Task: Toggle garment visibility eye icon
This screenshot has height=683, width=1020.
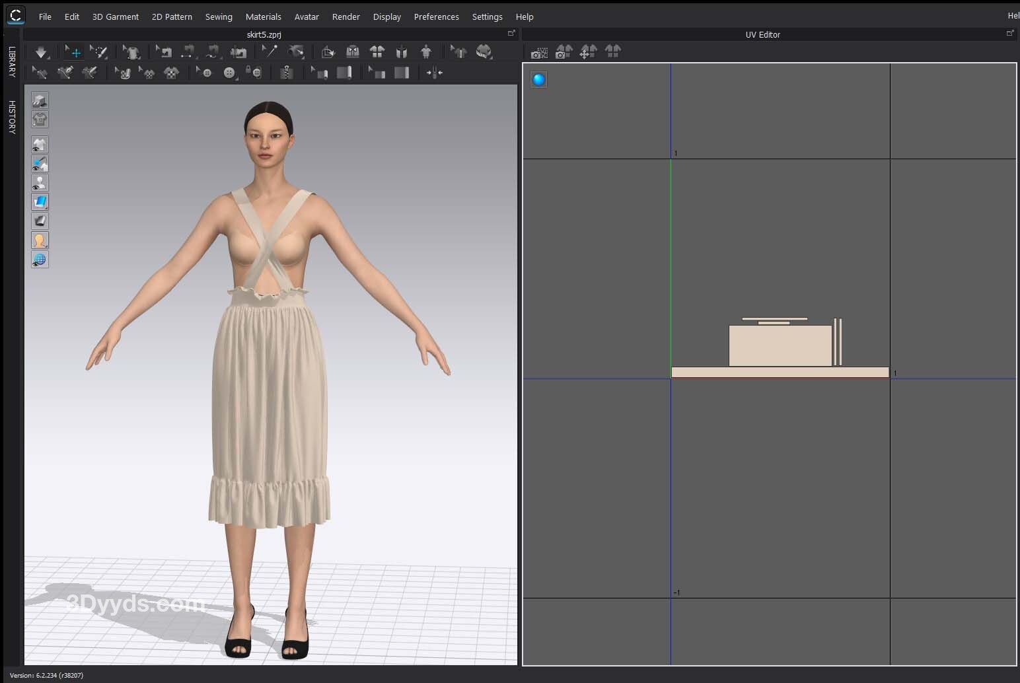Action: click(40, 145)
